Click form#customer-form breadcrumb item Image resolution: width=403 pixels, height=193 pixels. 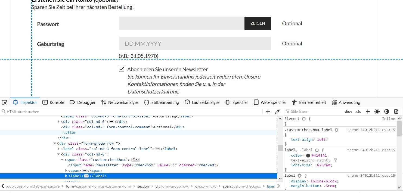[98, 186]
